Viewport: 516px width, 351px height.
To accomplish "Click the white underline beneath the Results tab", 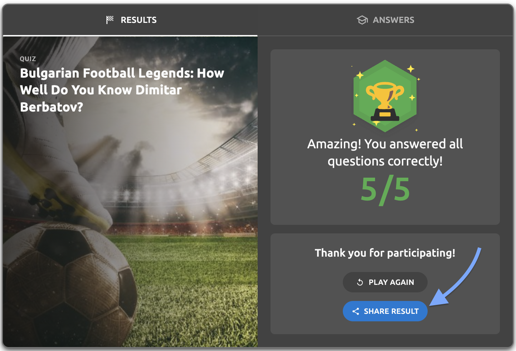I will tap(130, 36).
